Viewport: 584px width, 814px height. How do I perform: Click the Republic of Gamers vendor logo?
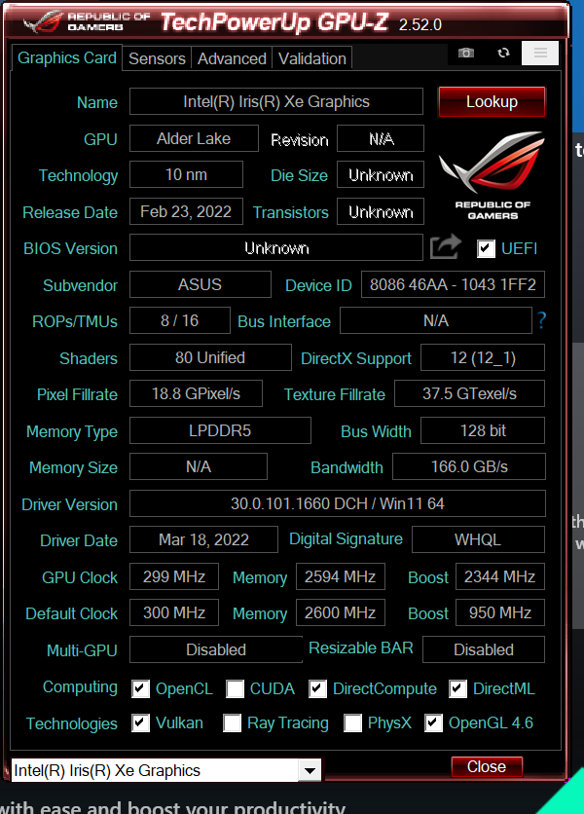(x=493, y=175)
